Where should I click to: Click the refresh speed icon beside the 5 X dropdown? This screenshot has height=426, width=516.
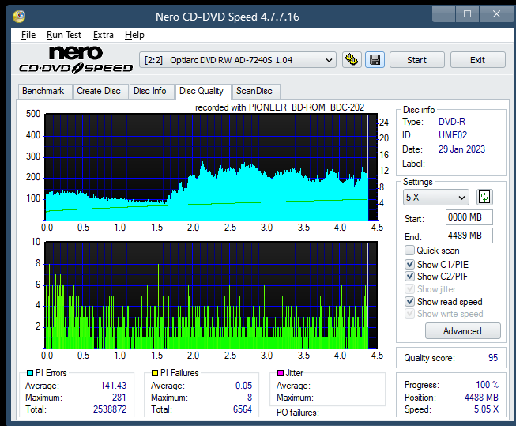484,198
